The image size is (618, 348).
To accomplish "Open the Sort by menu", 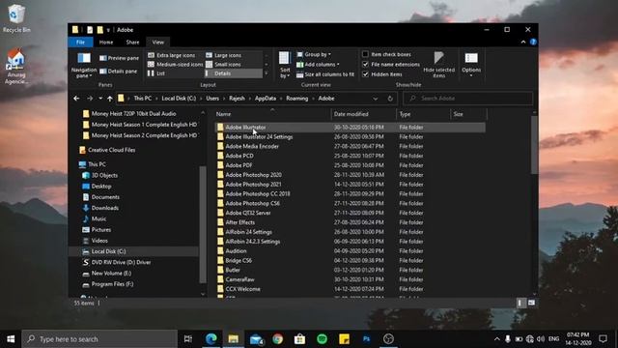I will point(285,65).
